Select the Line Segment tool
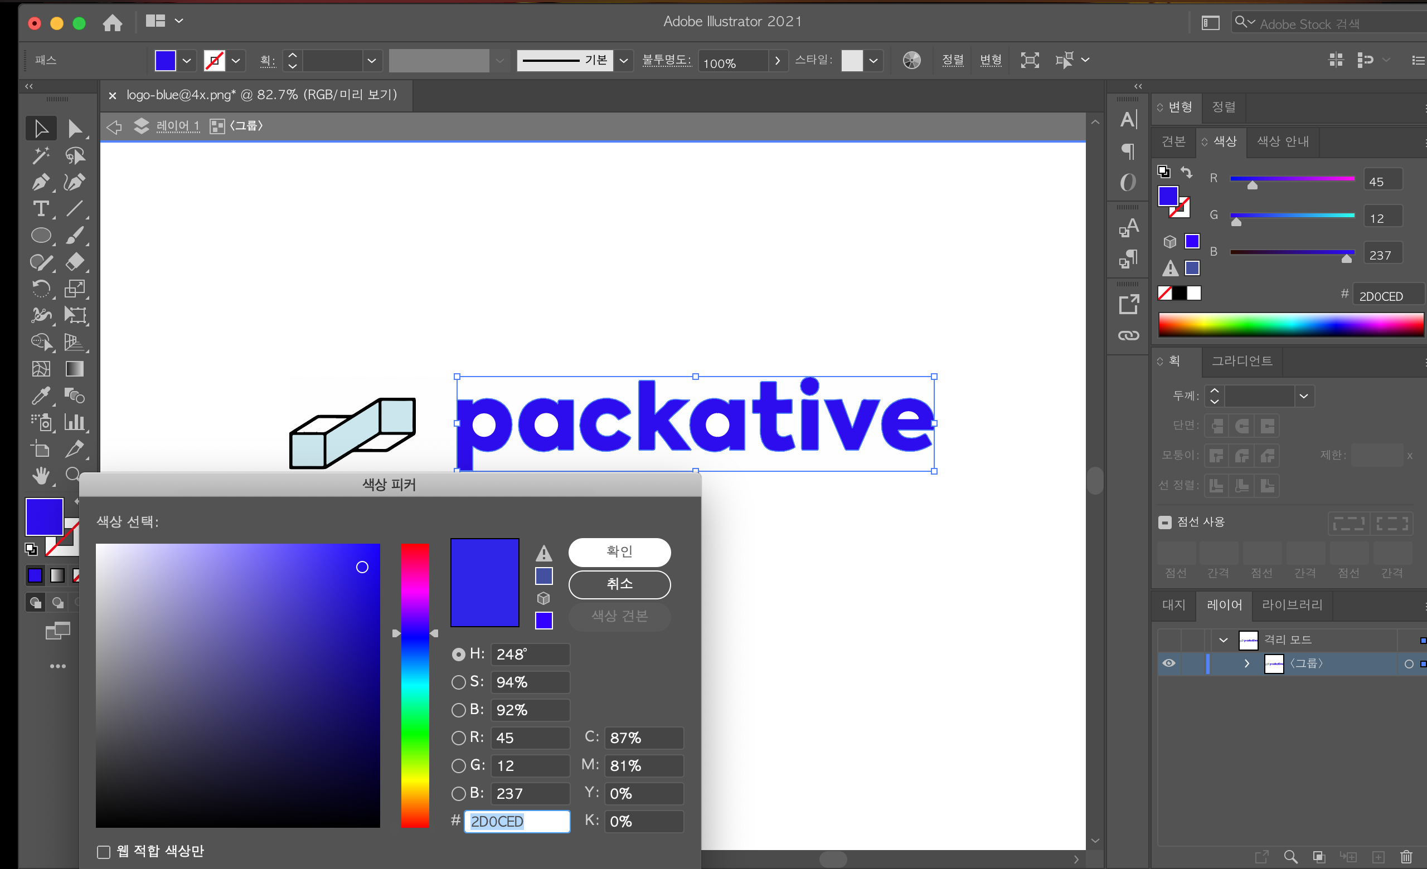This screenshot has height=869, width=1427. (x=75, y=208)
